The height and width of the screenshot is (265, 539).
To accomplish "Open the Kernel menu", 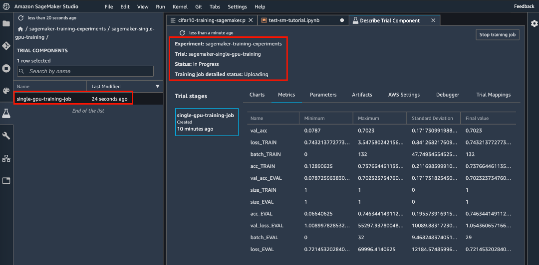I will (180, 6).
